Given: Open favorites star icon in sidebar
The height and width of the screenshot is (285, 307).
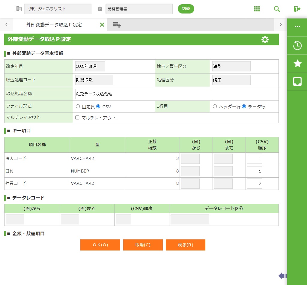Looking at the screenshot, I should tap(297, 63).
